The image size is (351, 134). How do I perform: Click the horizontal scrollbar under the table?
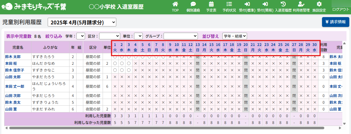tap(166, 128)
